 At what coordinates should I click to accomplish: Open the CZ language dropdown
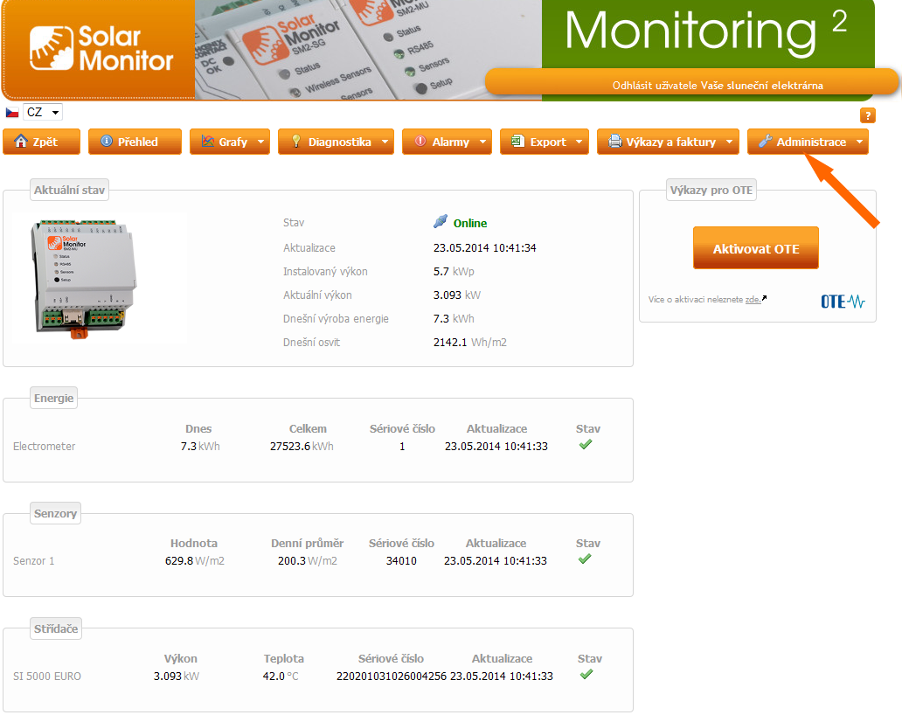[44, 112]
